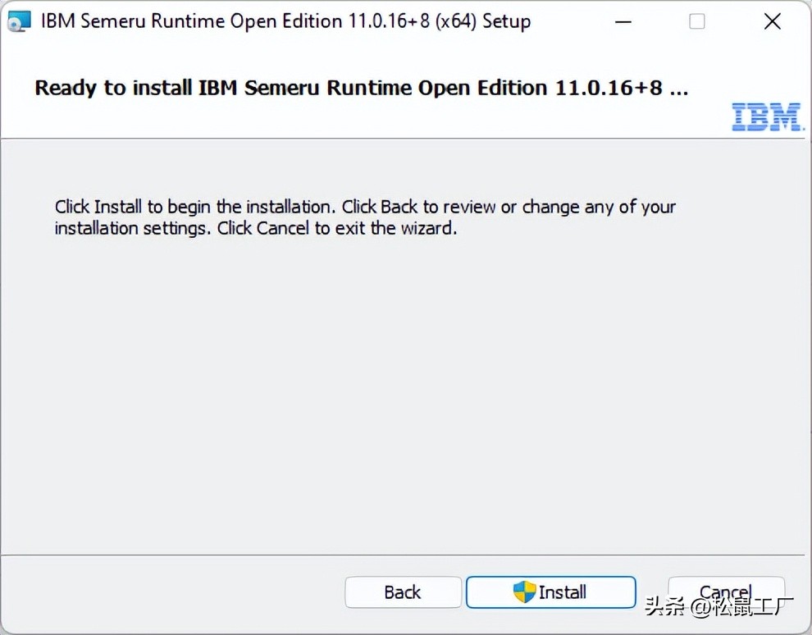Screen dimensions: 812x635
Task: Close the Semeru Runtime setup window
Action: 772,21
